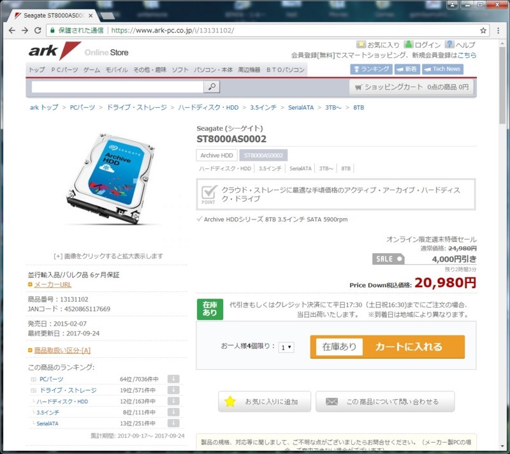Open a new browser tab
510x454 pixels.
pyautogui.click(x=107, y=15)
